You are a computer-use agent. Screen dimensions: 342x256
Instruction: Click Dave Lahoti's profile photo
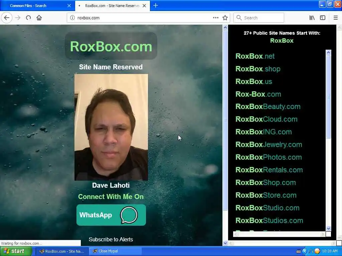tap(111, 127)
